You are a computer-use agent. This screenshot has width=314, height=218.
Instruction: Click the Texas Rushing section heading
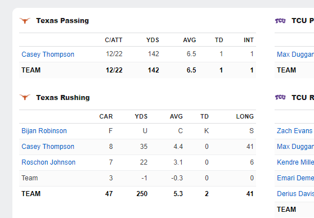point(63,98)
